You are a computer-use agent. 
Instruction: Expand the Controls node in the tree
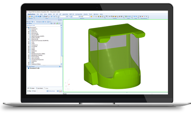(x=29, y=29)
